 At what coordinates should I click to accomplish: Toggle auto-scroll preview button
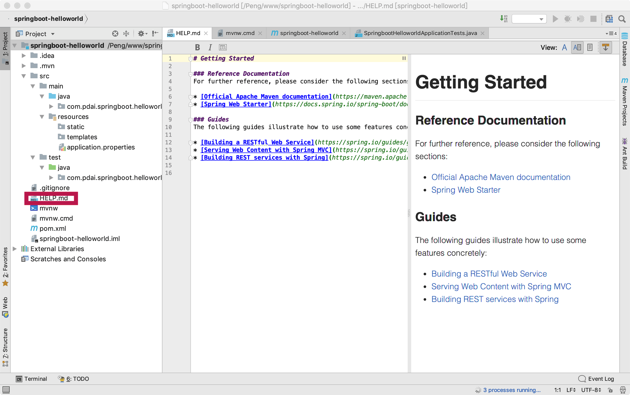coord(605,48)
